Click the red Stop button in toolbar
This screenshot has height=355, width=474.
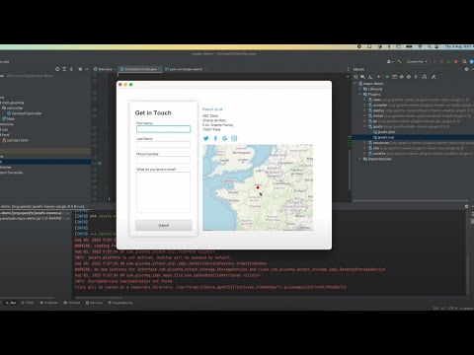tap(456, 61)
